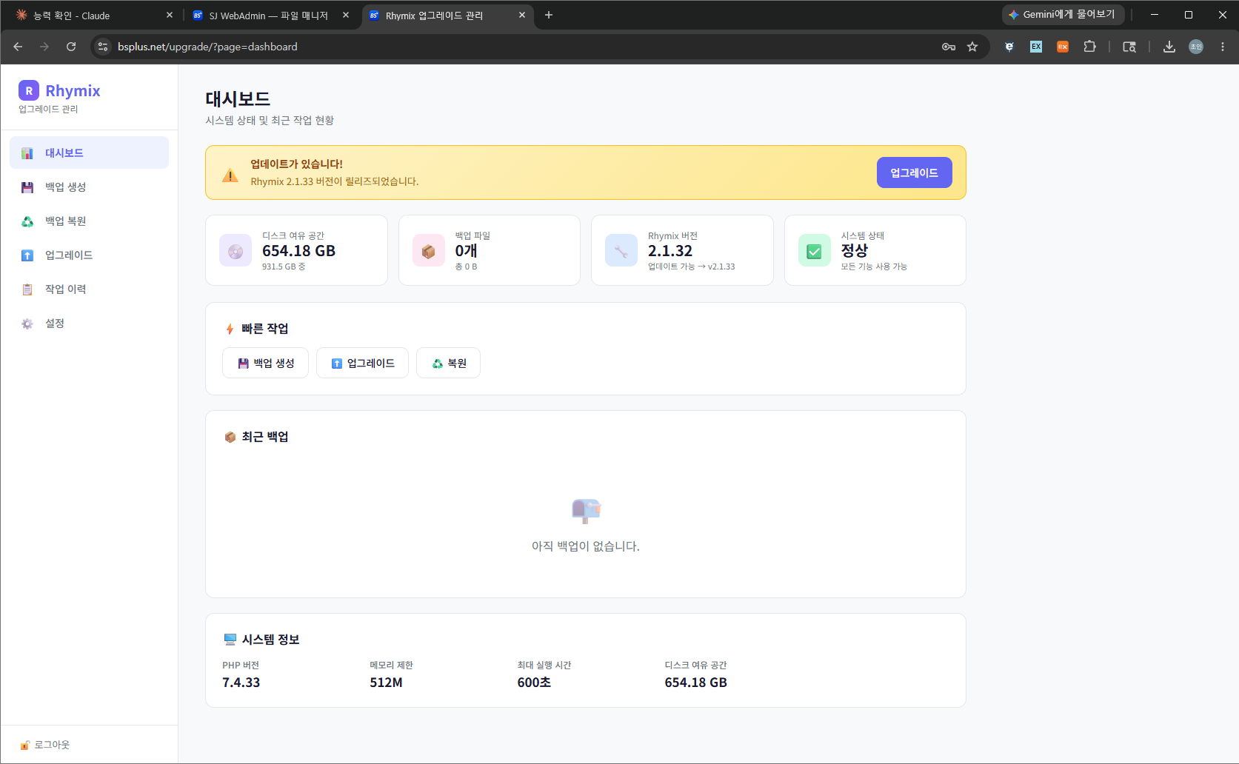Click the green check icon on 시스템 상태 card
Screen dimensions: 1239x764
[x=814, y=250]
